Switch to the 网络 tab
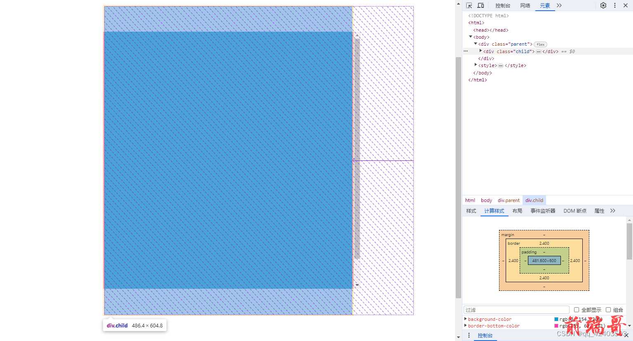633x341 pixels. pos(525,5)
